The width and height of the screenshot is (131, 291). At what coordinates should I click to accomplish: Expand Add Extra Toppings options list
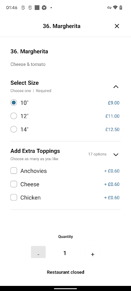click(116, 155)
